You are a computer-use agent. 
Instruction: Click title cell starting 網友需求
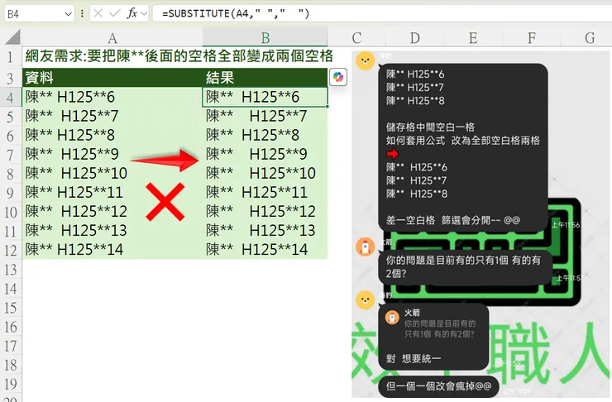tap(179, 56)
